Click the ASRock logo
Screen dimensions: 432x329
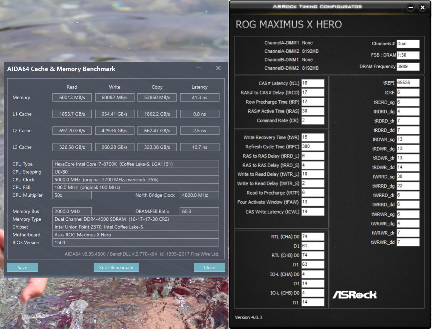[354, 294]
